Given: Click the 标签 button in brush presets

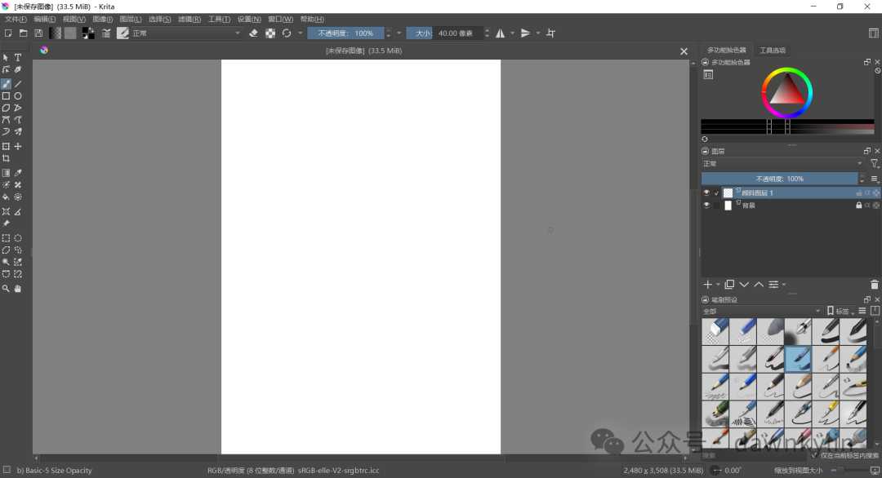Looking at the screenshot, I should [x=842, y=311].
